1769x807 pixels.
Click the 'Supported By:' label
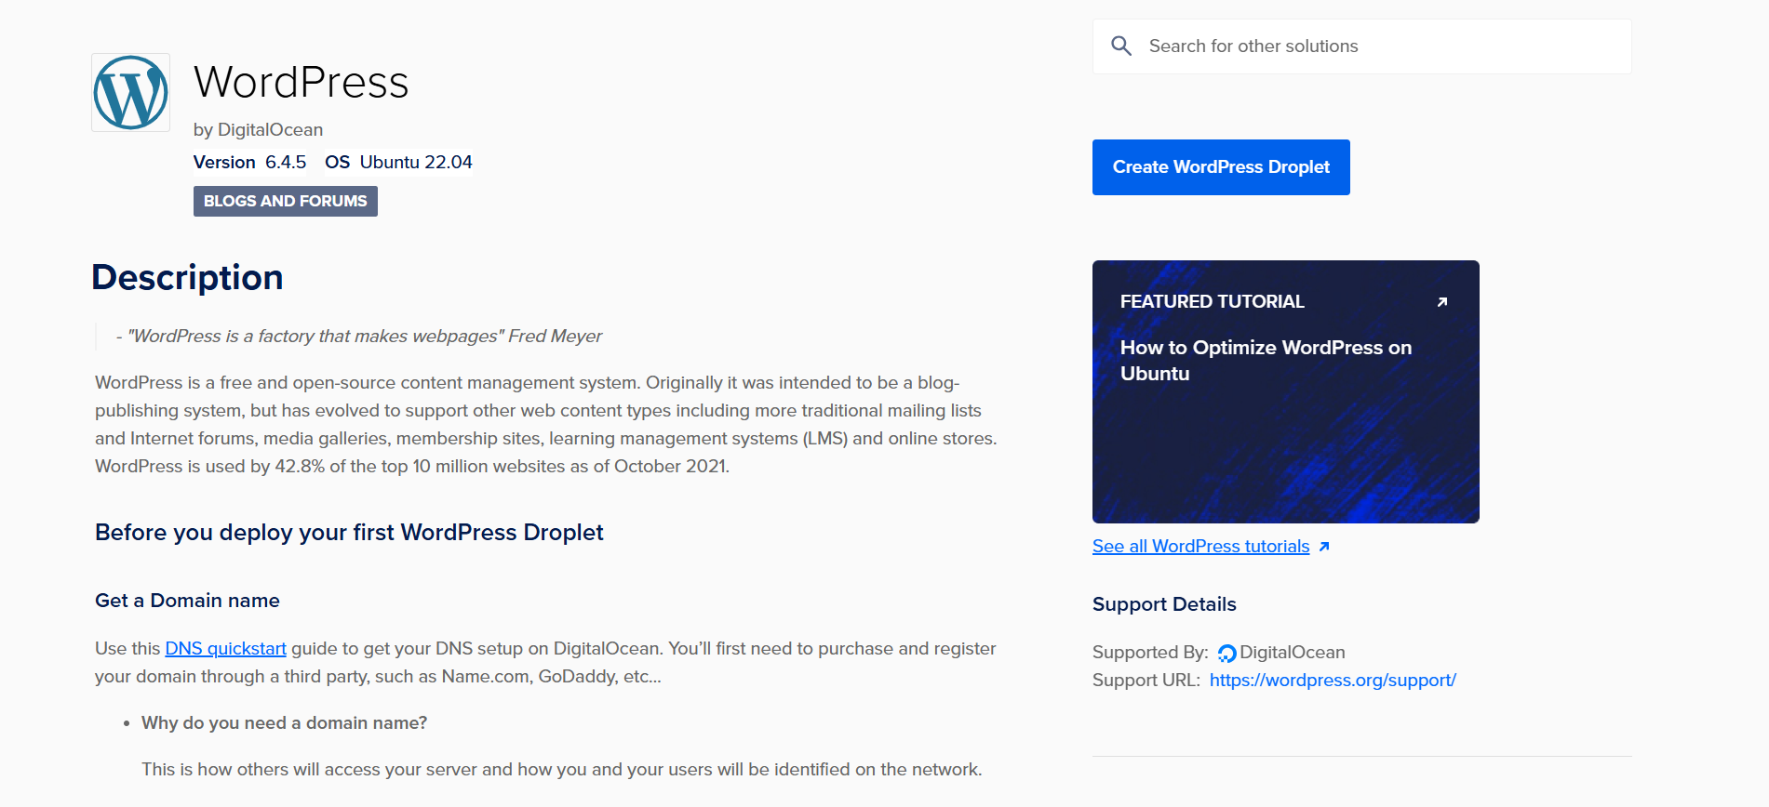coord(1150,652)
